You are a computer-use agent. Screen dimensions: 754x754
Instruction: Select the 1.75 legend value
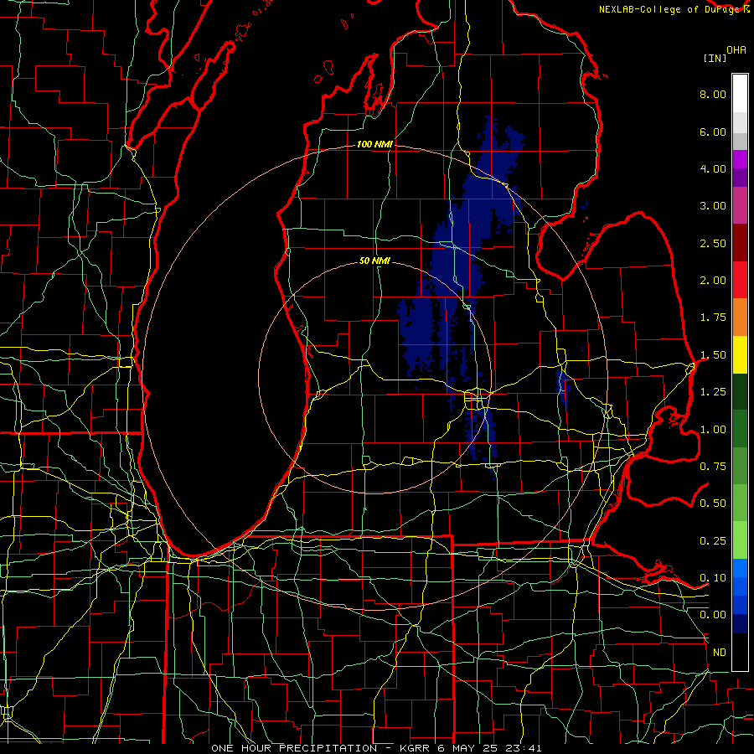(713, 318)
